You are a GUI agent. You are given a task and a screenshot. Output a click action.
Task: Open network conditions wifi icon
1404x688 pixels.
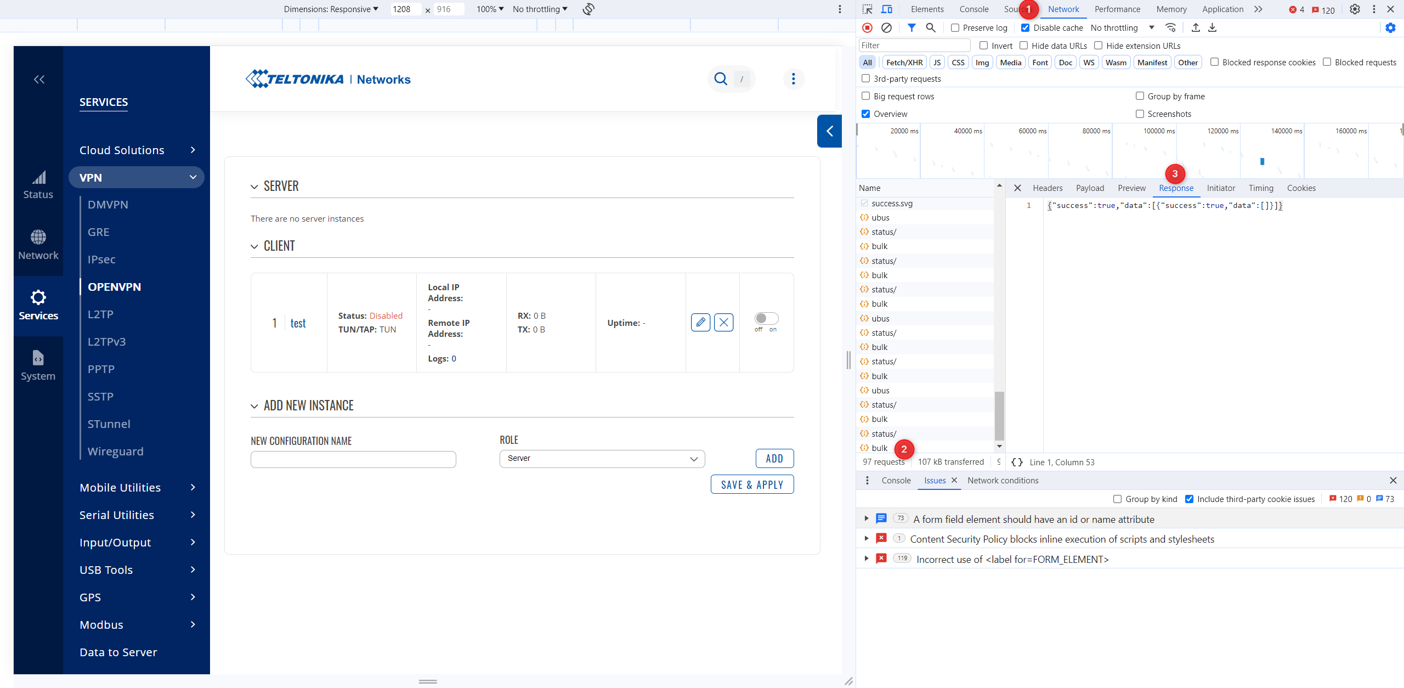coord(1170,27)
